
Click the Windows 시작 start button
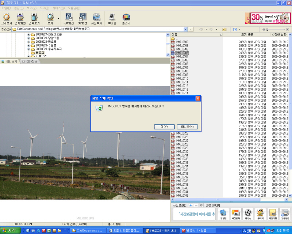tap(11, 231)
